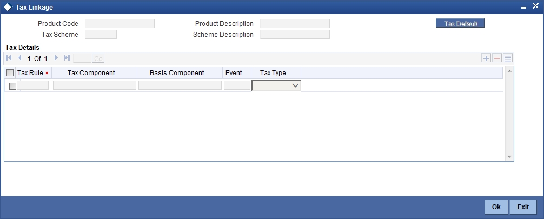Click the page number input box
544x219 pixels.
click(82, 58)
